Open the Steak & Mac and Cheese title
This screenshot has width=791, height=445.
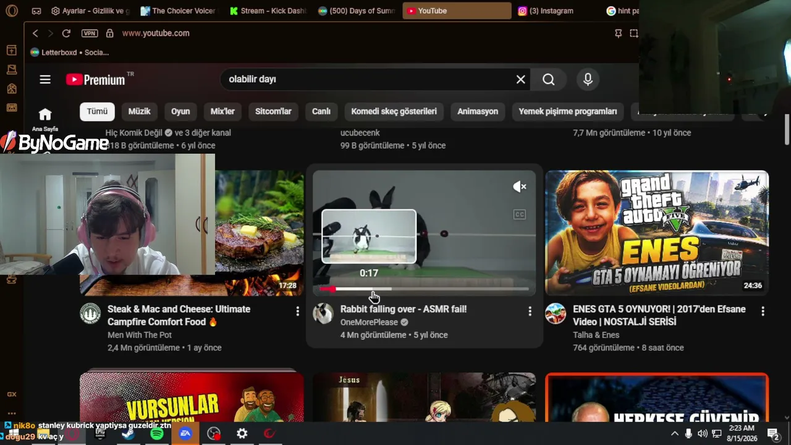coord(179,315)
